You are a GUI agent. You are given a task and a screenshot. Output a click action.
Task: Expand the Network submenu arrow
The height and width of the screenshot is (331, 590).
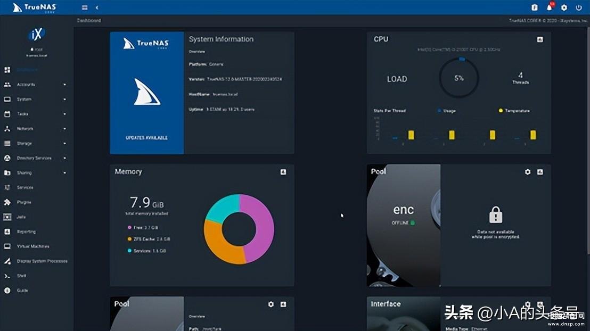pos(65,129)
